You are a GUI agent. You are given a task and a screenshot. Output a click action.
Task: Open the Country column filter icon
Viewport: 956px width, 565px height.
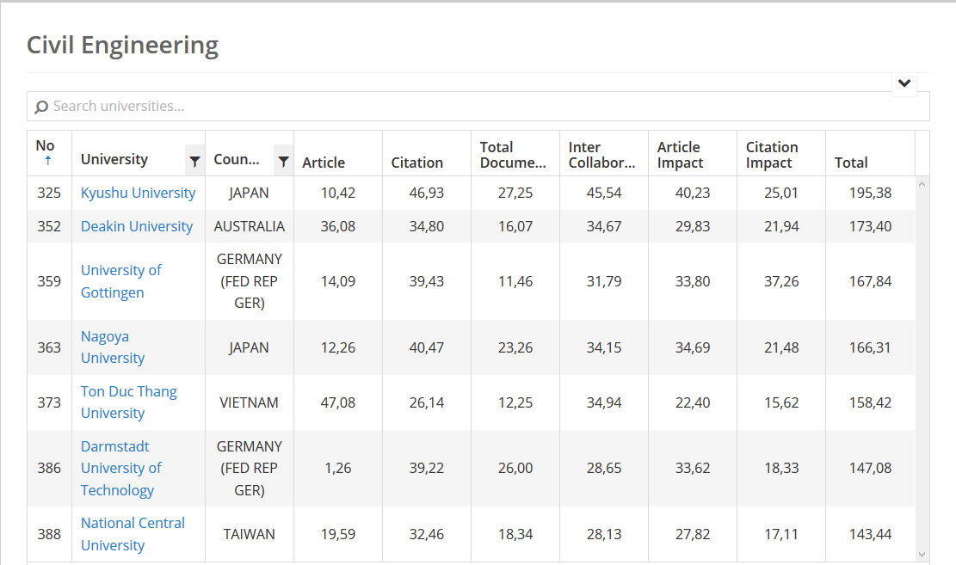click(283, 161)
